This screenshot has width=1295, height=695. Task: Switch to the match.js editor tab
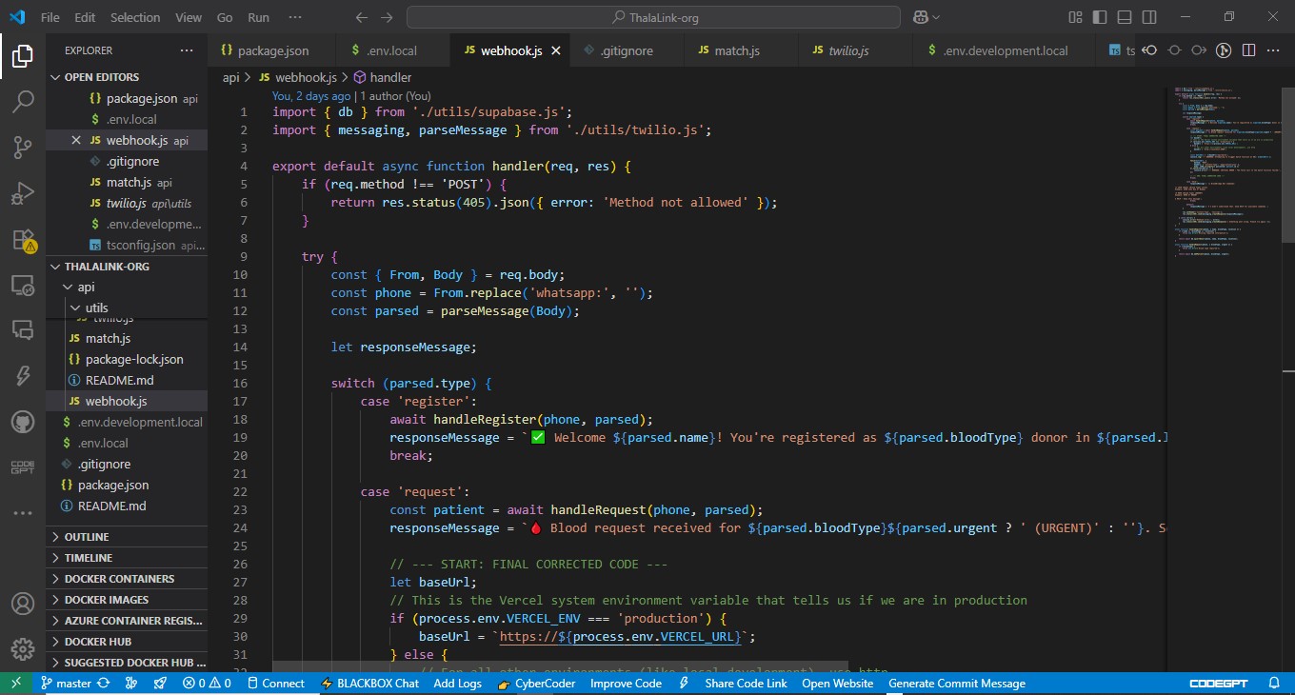tap(728, 50)
